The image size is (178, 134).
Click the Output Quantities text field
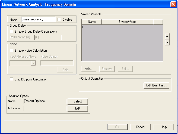pos(113,85)
